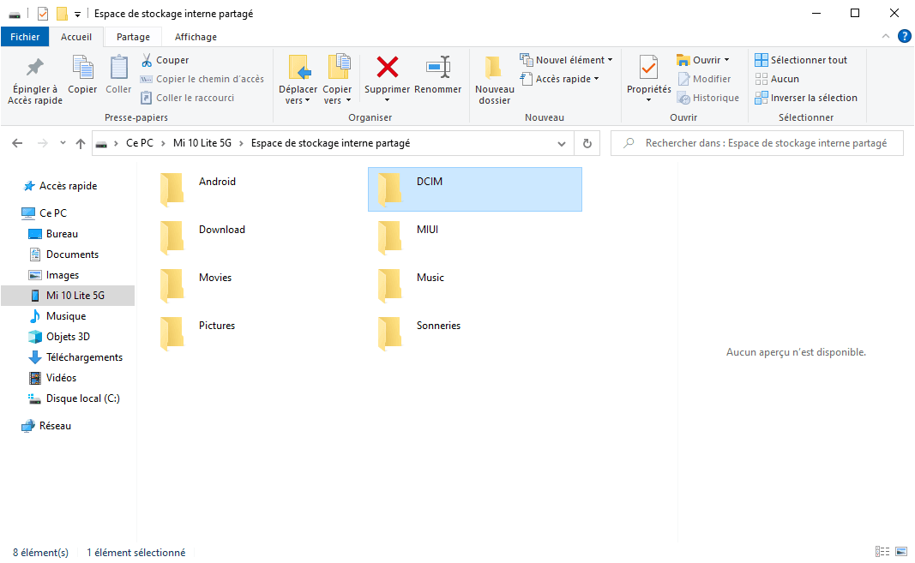Image resolution: width=915 pixels, height=563 pixels.
Task: Click the Supprimer red X icon
Action: (388, 67)
